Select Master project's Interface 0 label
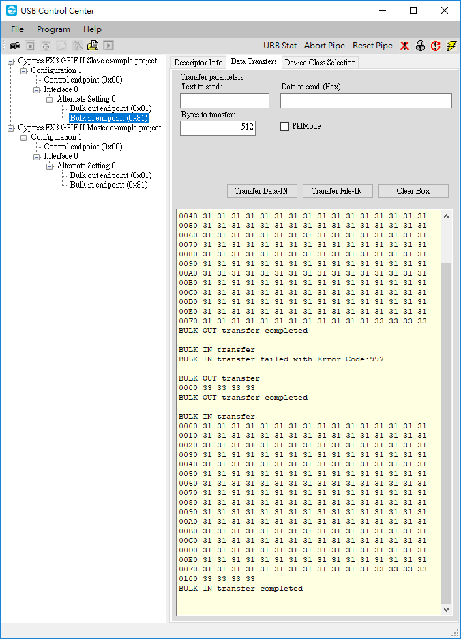The height and width of the screenshot is (639, 461). coord(61,156)
